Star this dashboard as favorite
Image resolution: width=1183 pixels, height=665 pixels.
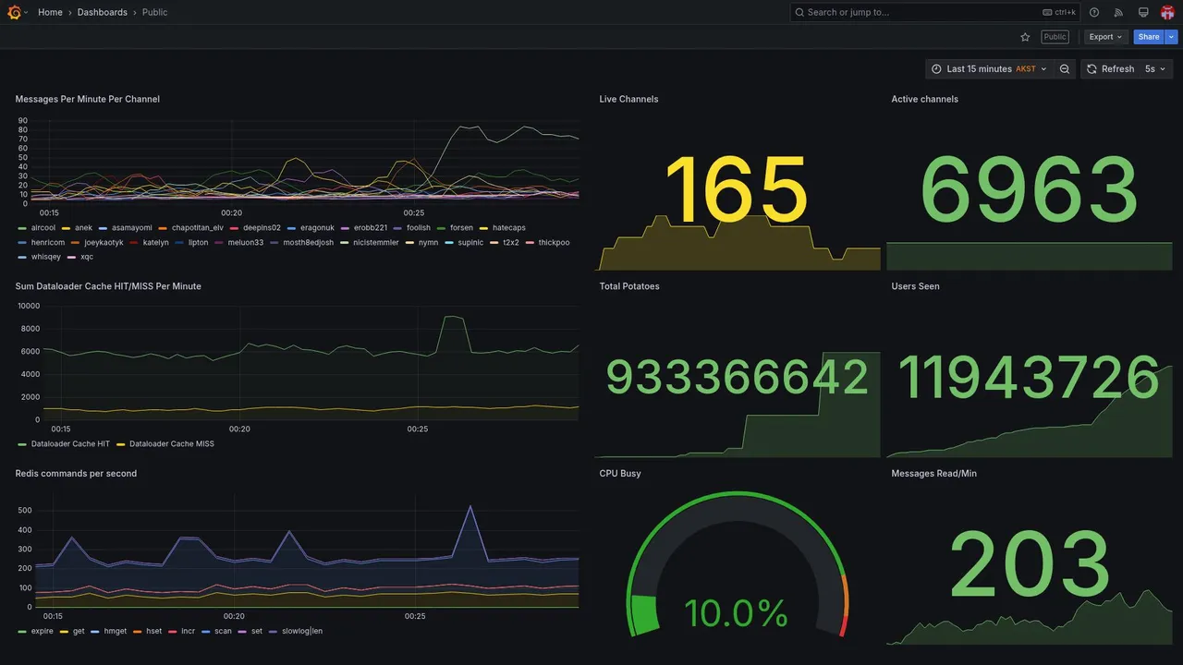1025,37
